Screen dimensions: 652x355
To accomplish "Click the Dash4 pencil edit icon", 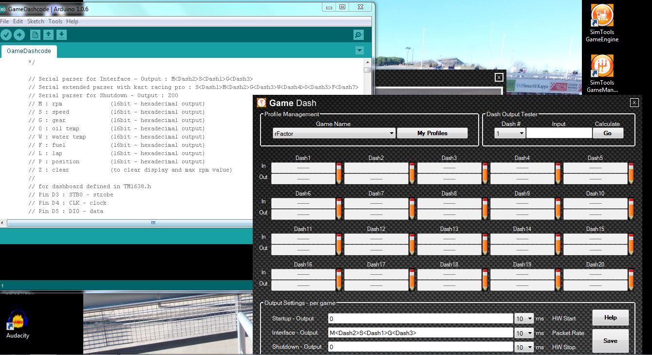I will (558, 173).
